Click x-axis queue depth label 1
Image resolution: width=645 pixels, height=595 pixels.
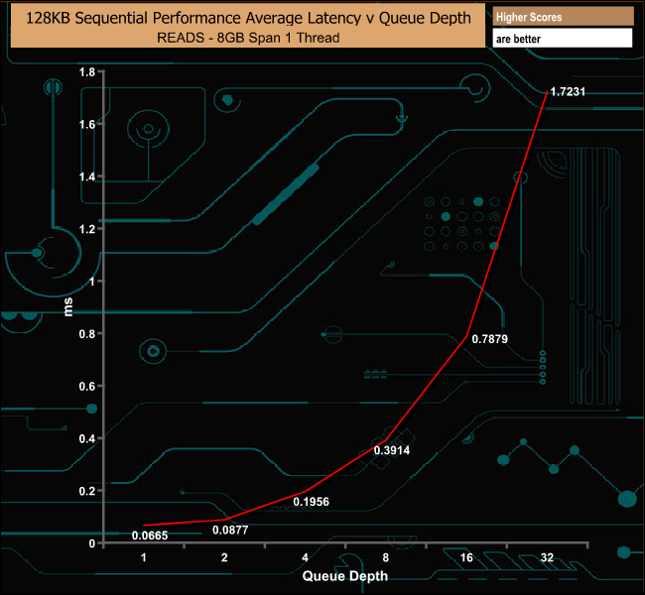[x=144, y=557]
